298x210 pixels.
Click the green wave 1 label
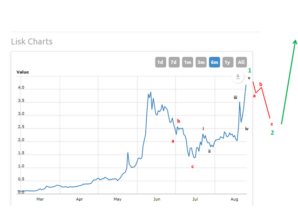click(x=250, y=70)
